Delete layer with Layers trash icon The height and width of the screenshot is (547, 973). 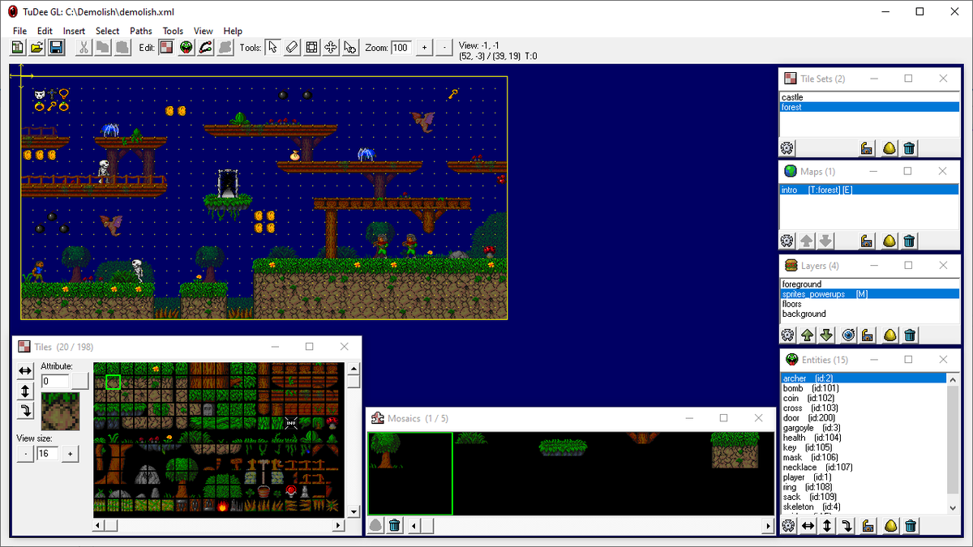pos(910,335)
